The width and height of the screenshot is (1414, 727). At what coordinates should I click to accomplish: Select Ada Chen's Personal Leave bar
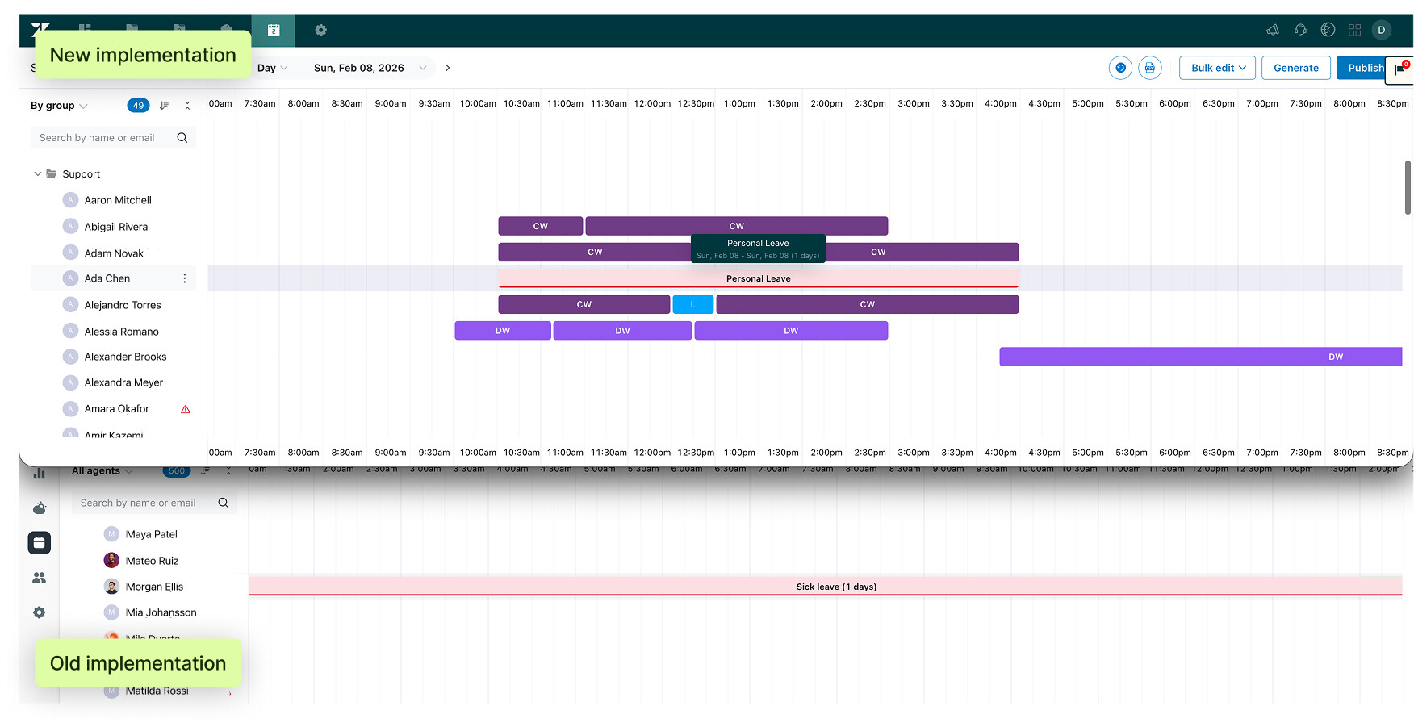[758, 278]
